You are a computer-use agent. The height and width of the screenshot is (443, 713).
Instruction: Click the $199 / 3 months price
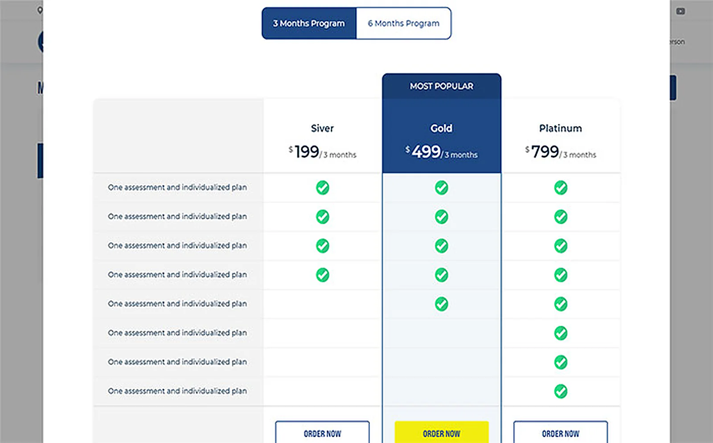(322, 152)
